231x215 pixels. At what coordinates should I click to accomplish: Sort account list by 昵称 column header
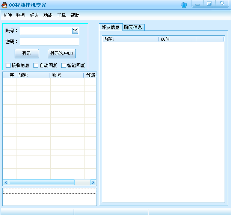pos(33,75)
